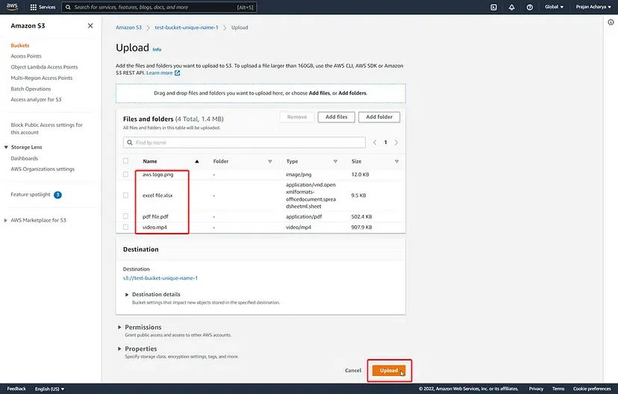
Task: Open Multi-Region Access Points
Action: pyautogui.click(x=41, y=78)
